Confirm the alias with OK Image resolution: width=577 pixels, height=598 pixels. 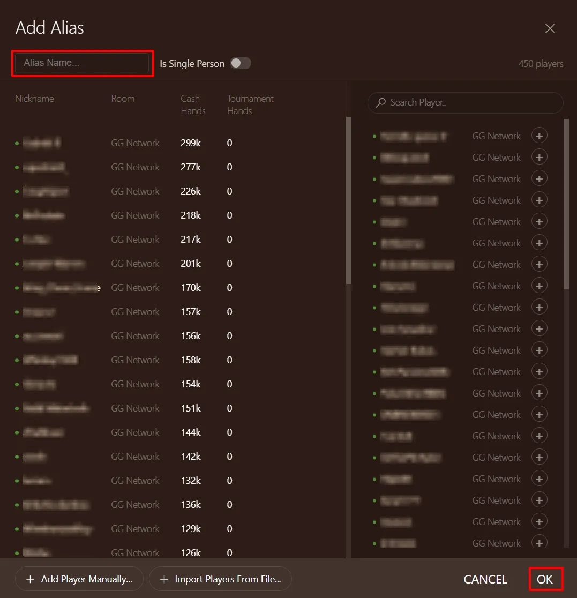pyautogui.click(x=545, y=579)
